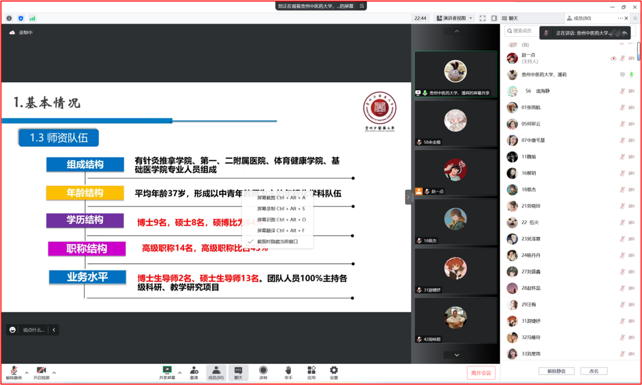This screenshot has height=385, width=642.
Task: Expand audio options arrow beside 解除静音
Action: [27, 372]
